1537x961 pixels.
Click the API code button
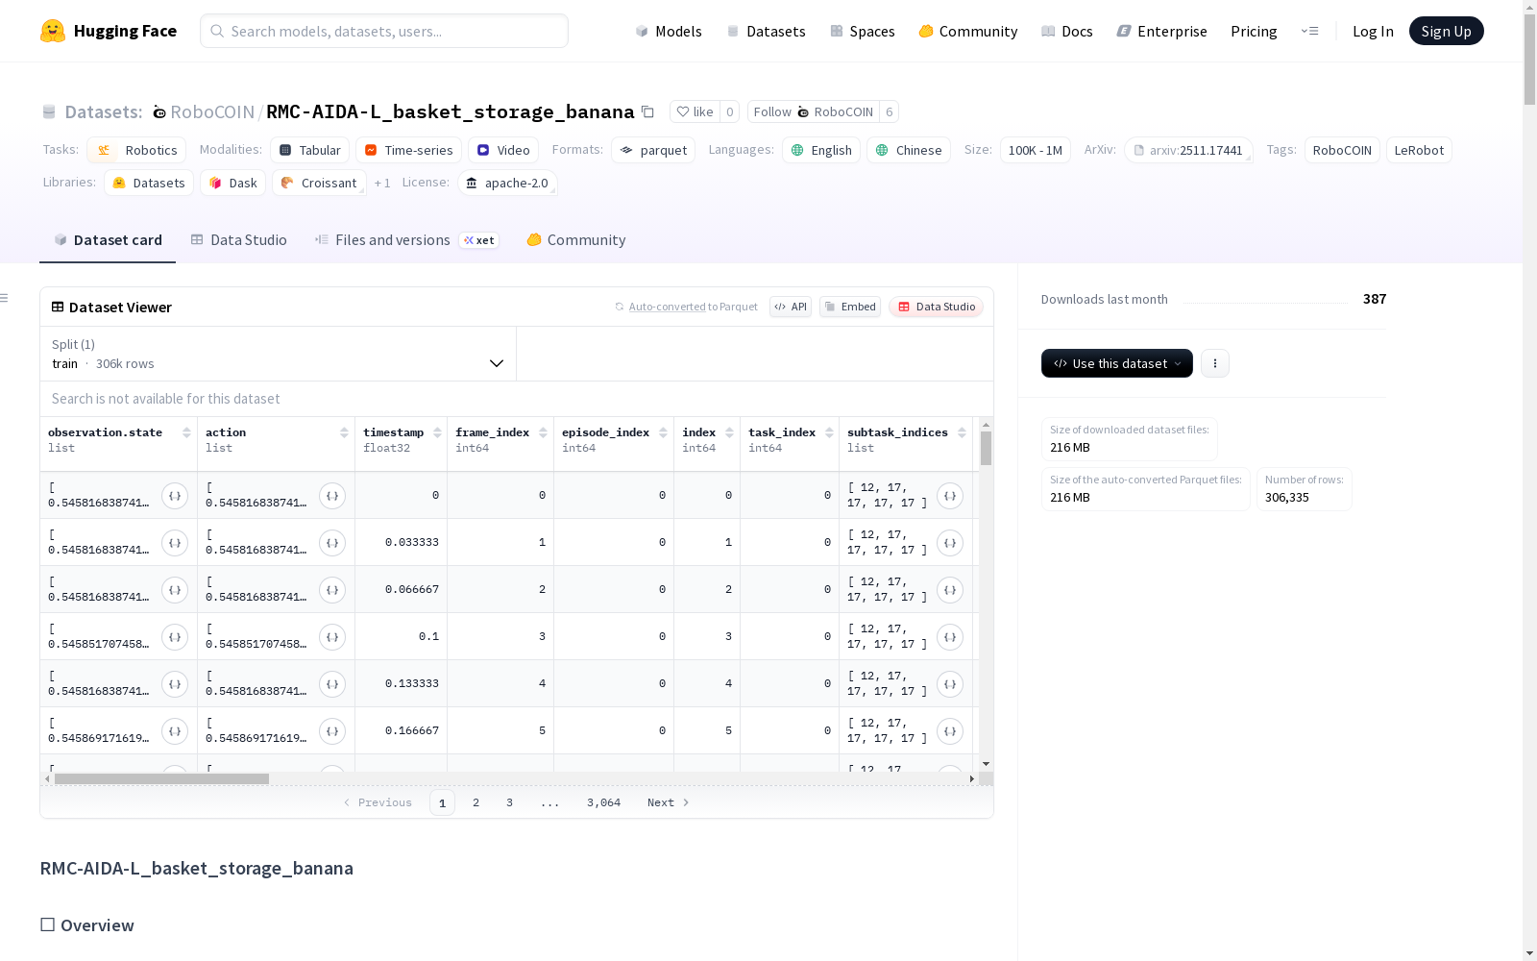point(791,307)
